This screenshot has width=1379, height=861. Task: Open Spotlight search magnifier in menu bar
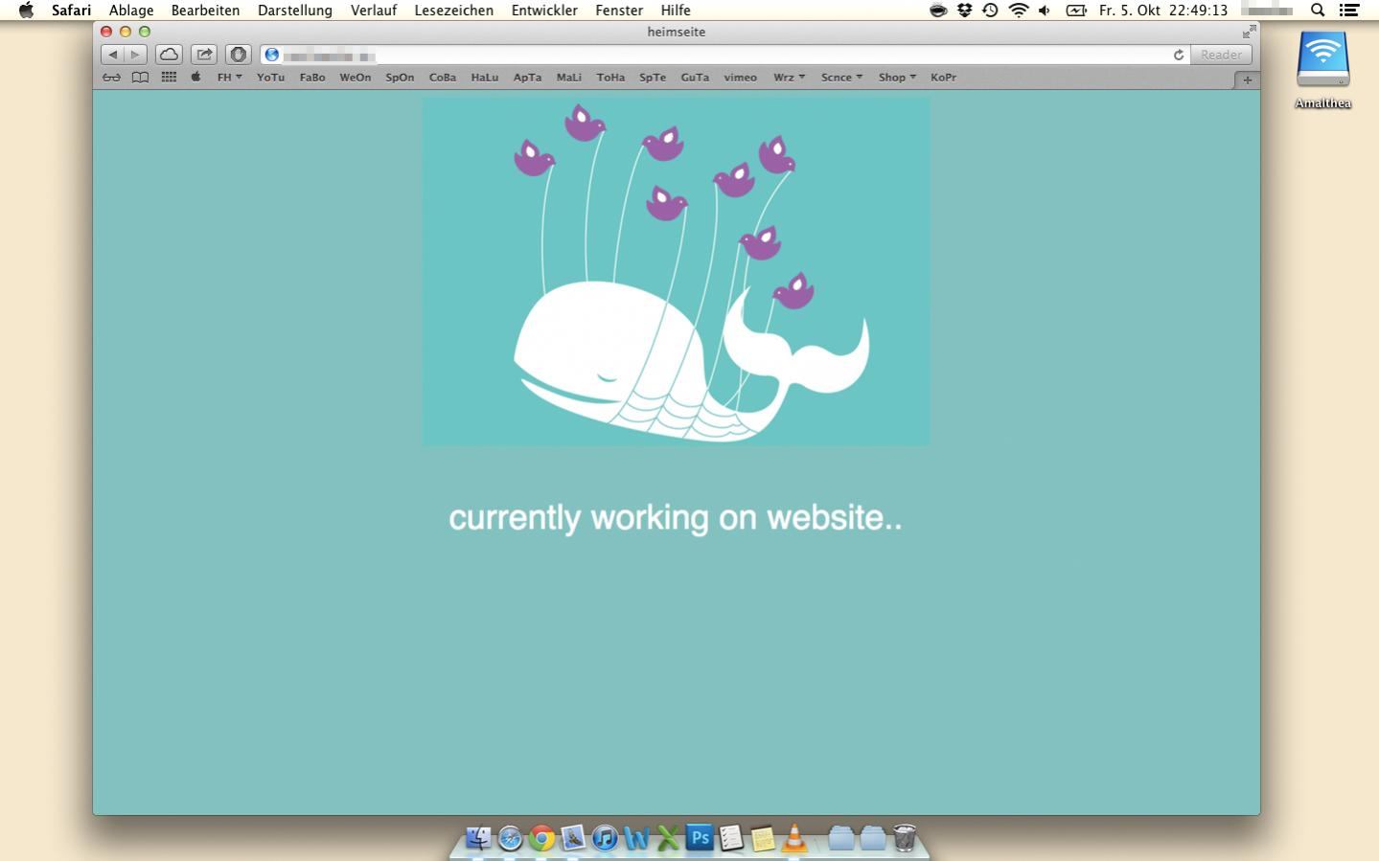(1318, 11)
